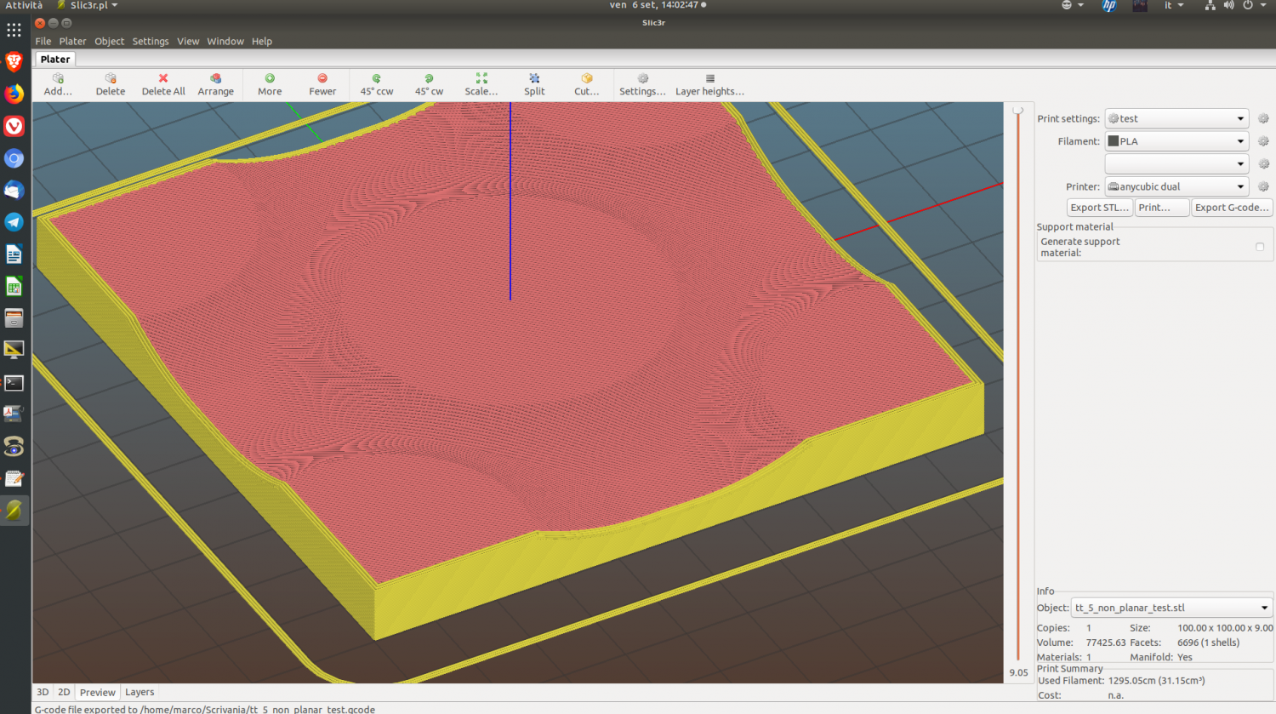Viewport: 1276px width, 714px height.
Task: Open Telegram from the dock
Action: [14, 222]
